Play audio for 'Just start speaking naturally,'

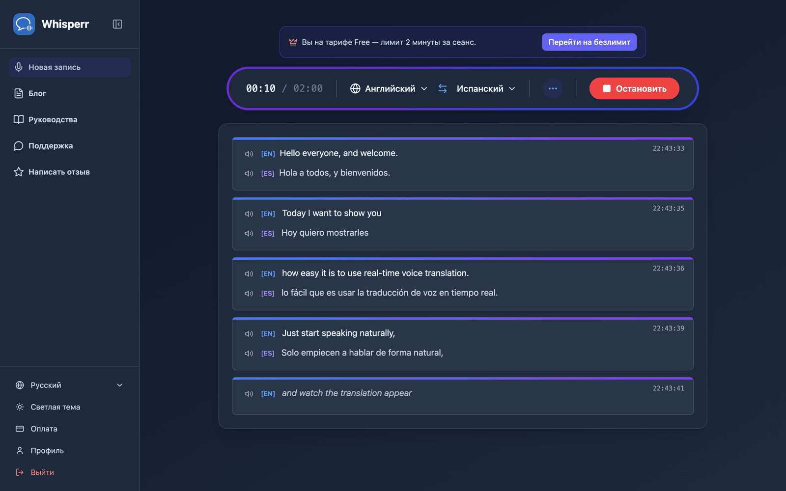tap(249, 333)
